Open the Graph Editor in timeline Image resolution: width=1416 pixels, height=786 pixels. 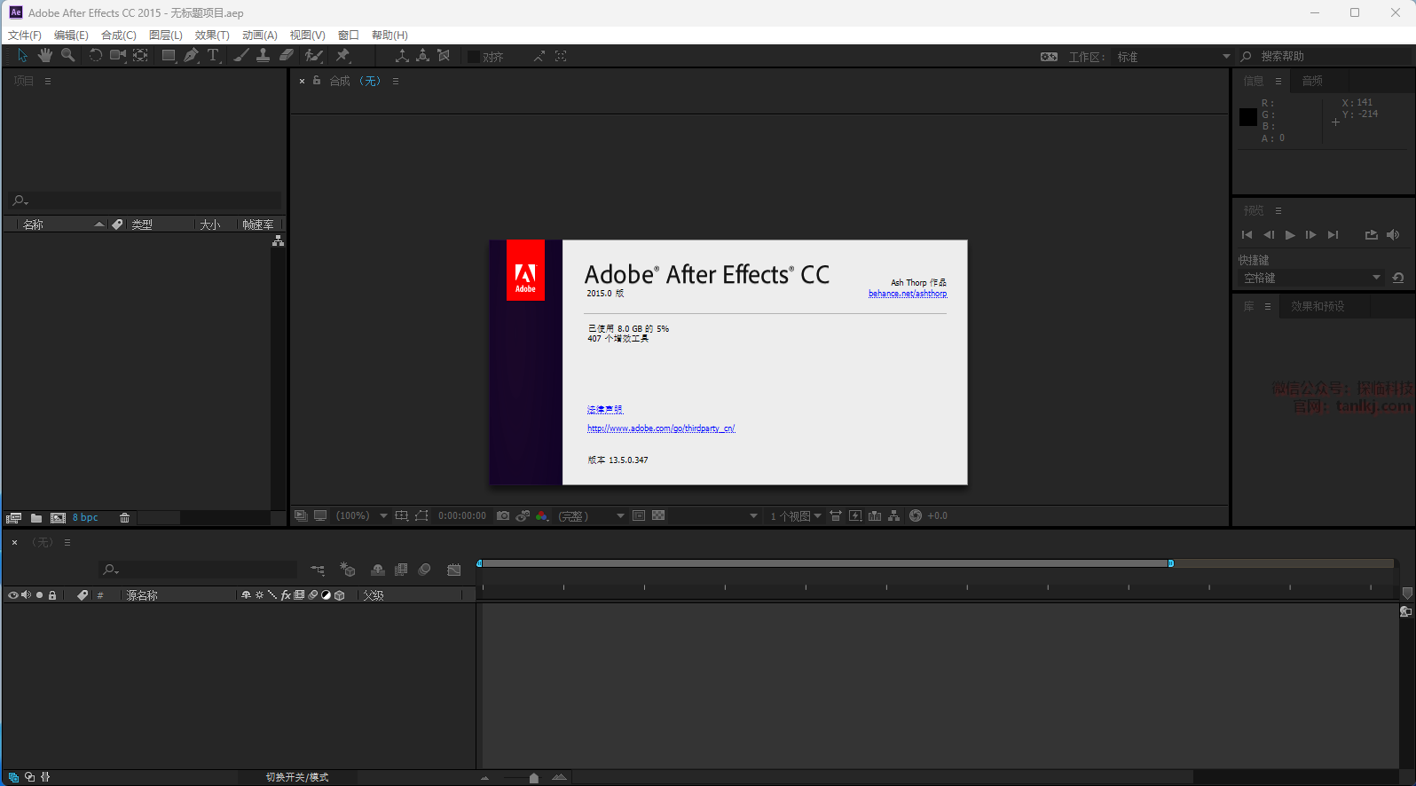point(454,570)
